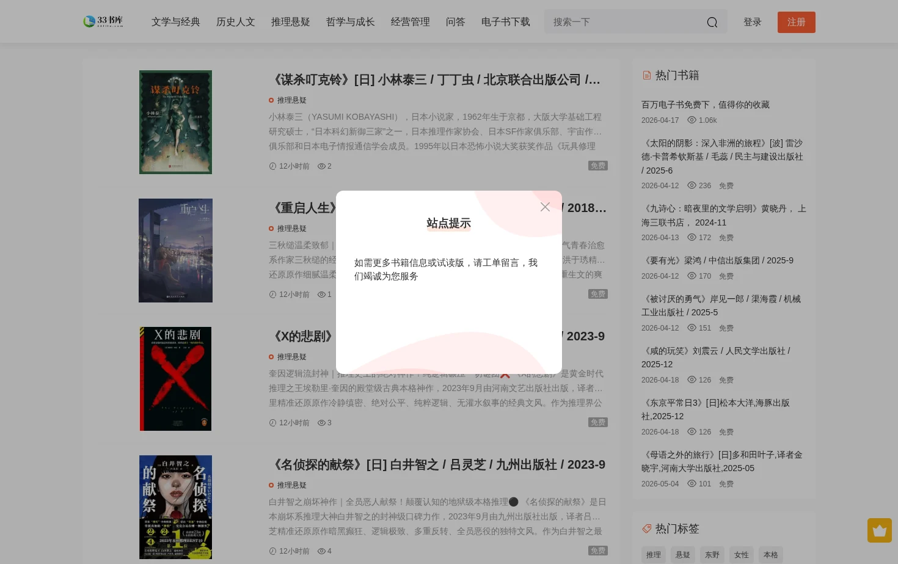Click the 2026-04-17 date text
The image size is (898, 564).
tap(660, 120)
